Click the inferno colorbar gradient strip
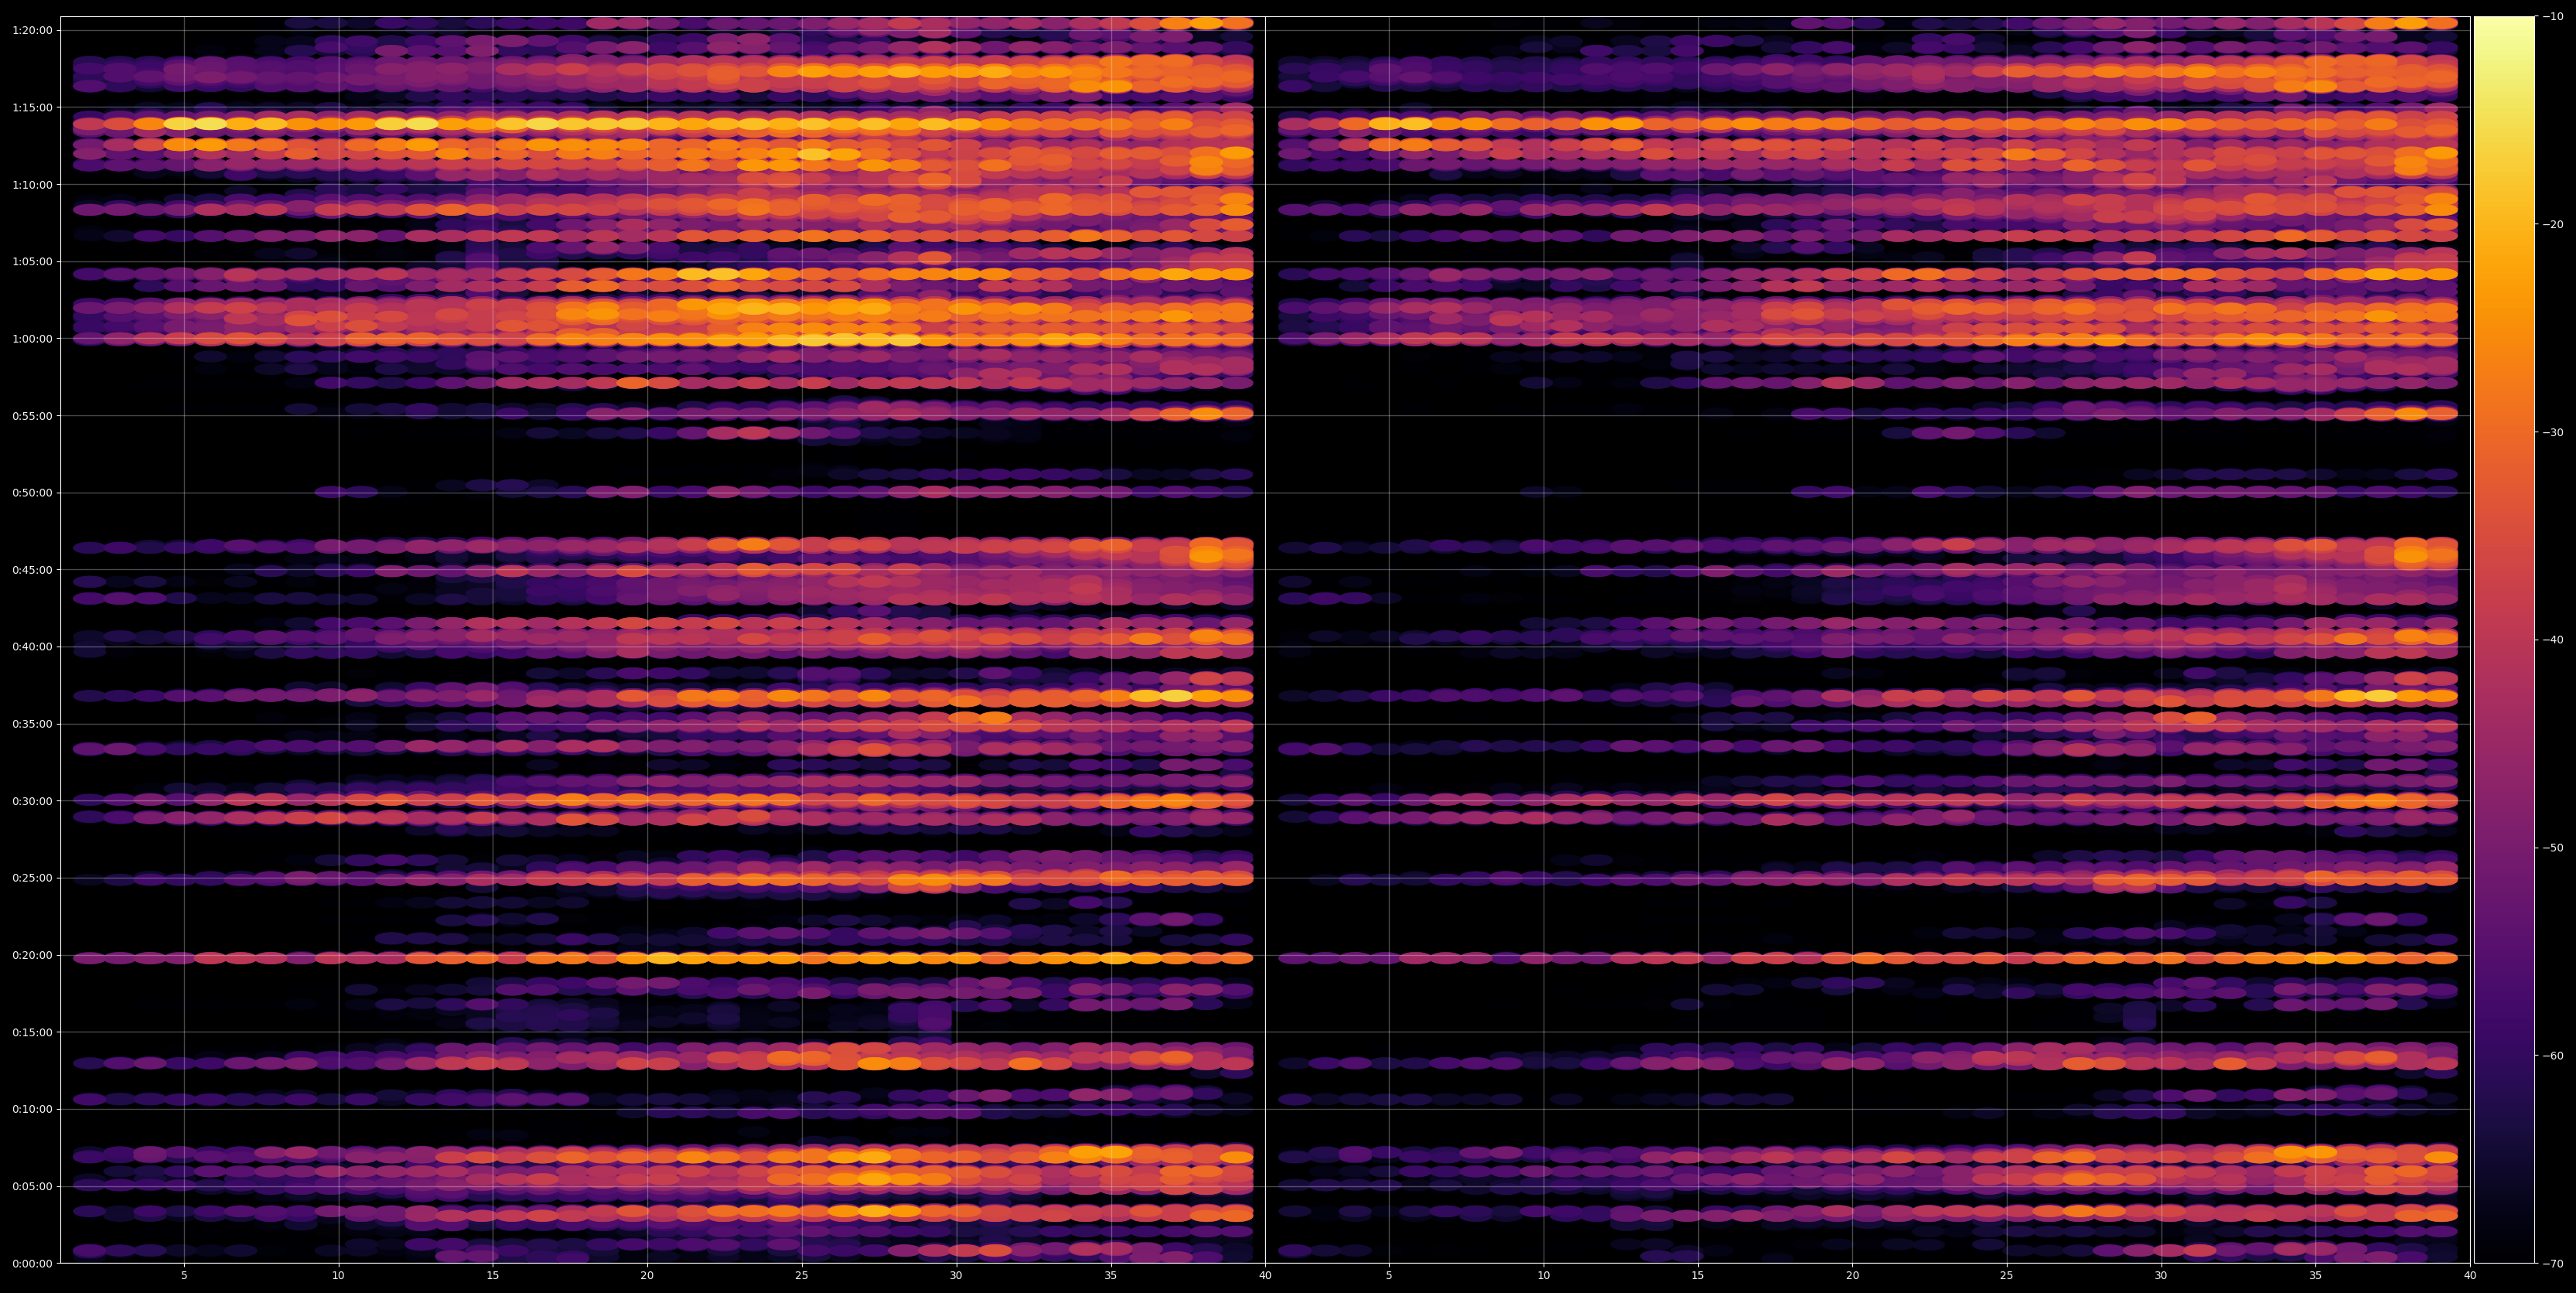Image resolution: width=2576 pixels, height=1293 pixels. (x=2504, y=640)
